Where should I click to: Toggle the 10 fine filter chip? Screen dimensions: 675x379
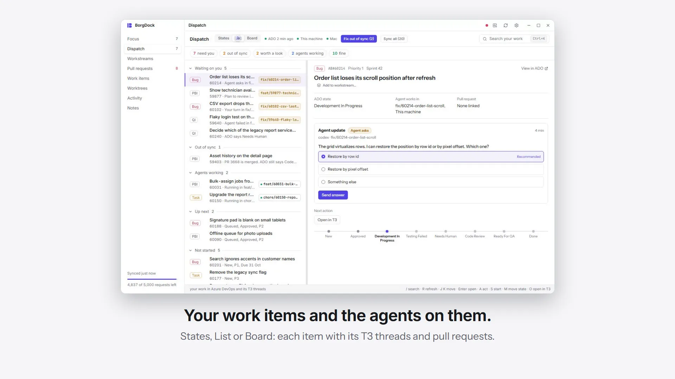click(339, 53)
